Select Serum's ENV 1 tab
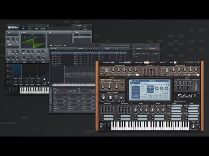This screenshot has width=209, height=156. point(15,62)
